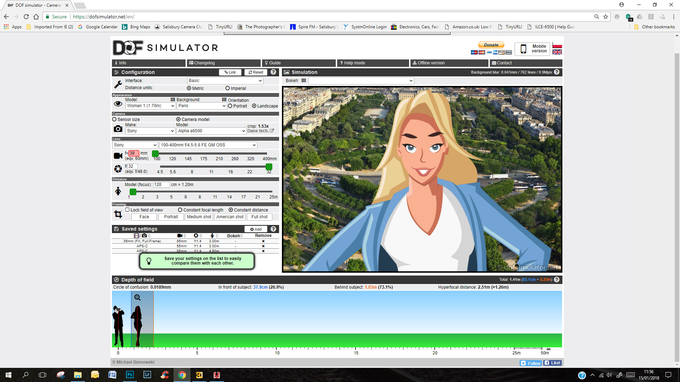The image size is (680, 382).
Task: Sort saved settings by distance column
Action: [x=214, y=236]
